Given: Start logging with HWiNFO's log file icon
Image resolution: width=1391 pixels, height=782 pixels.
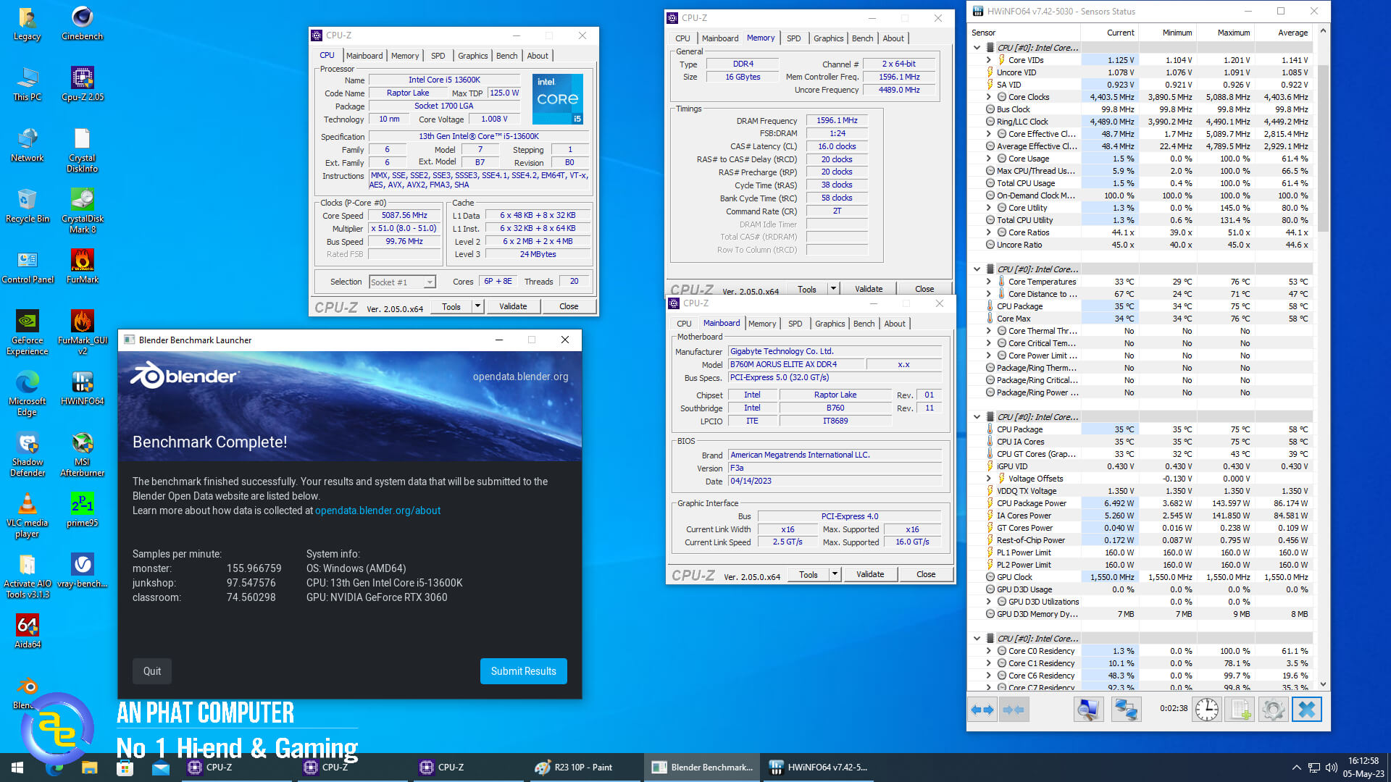Looking at the screenshot, I should (x=1240, y=709).
